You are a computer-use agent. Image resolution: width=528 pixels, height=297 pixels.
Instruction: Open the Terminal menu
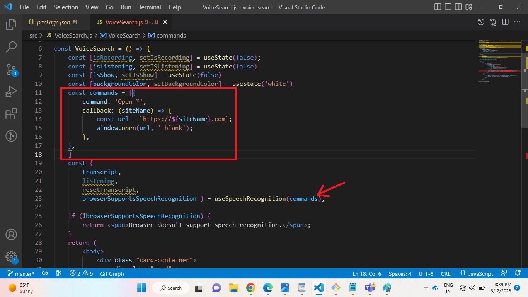click(150, 7)
